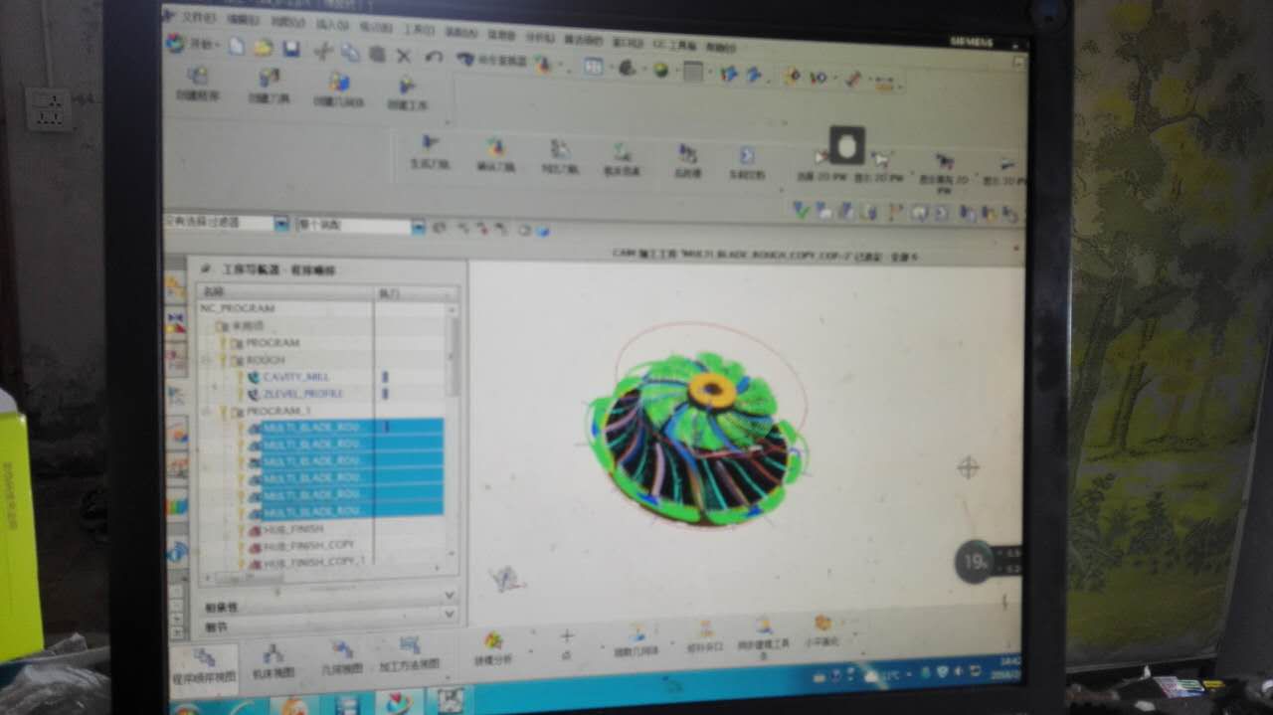Switch to 加工方法视图 (Machining Method View)
The width and height of the screenshot is (1273, 715).
click(x=409, y=654)
